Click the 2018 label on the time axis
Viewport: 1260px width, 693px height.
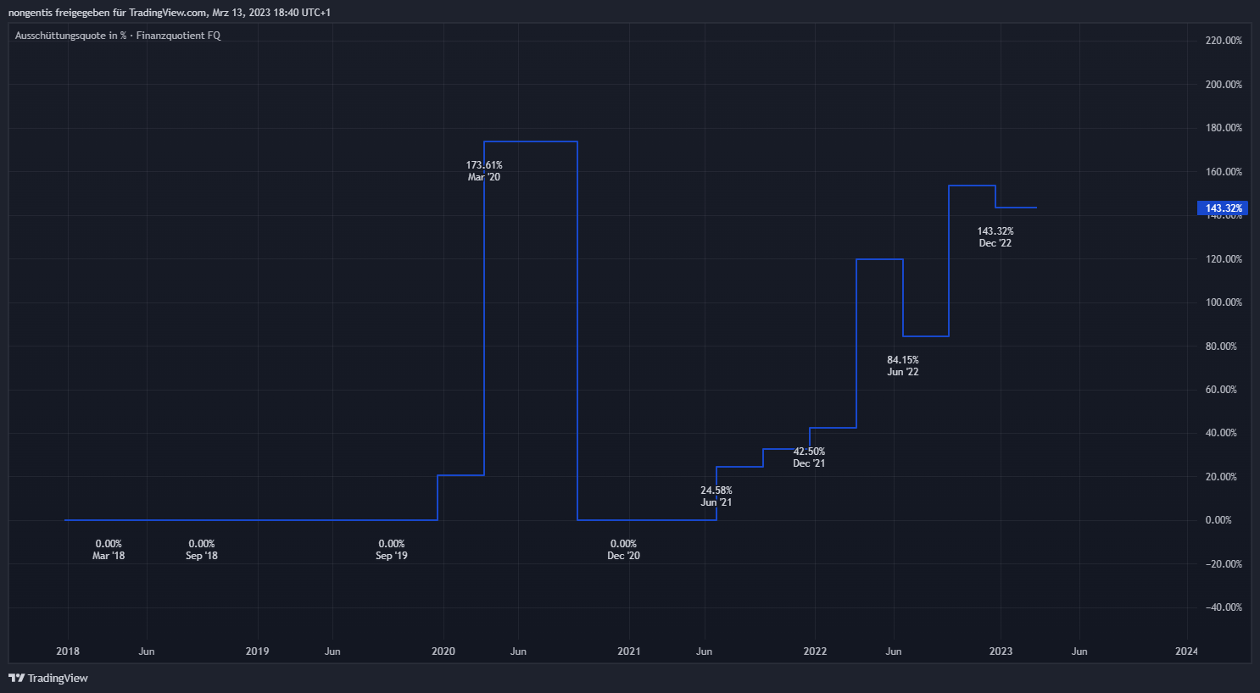(x=68, y=651)
